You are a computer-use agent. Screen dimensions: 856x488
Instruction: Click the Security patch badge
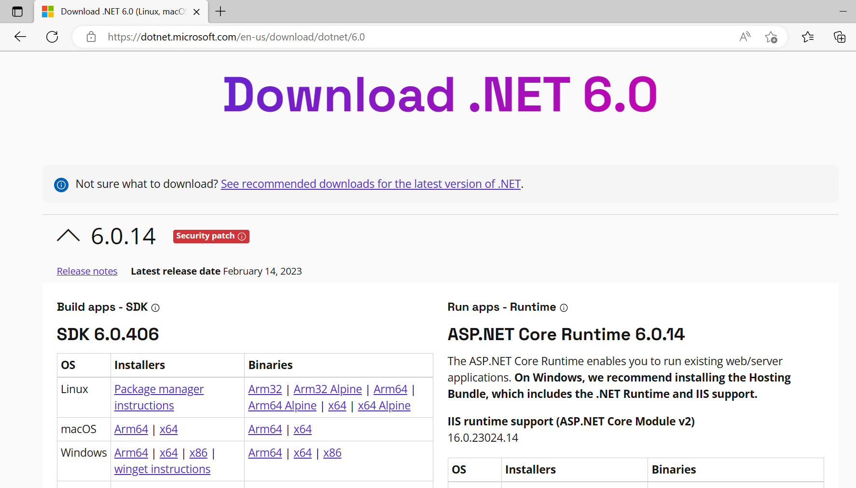211,237
